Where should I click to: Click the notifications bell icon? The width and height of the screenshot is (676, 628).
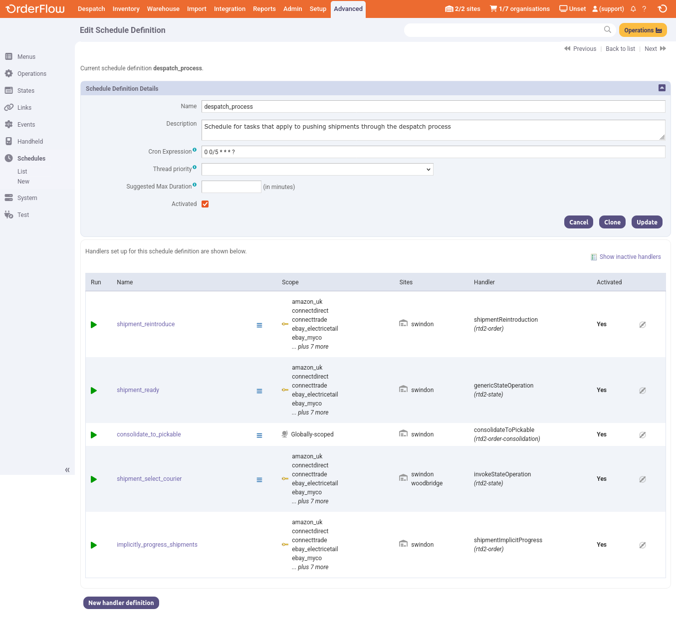633,9
